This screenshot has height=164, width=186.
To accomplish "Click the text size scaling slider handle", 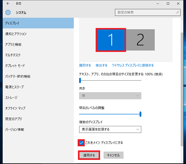I will click(80, 81).
